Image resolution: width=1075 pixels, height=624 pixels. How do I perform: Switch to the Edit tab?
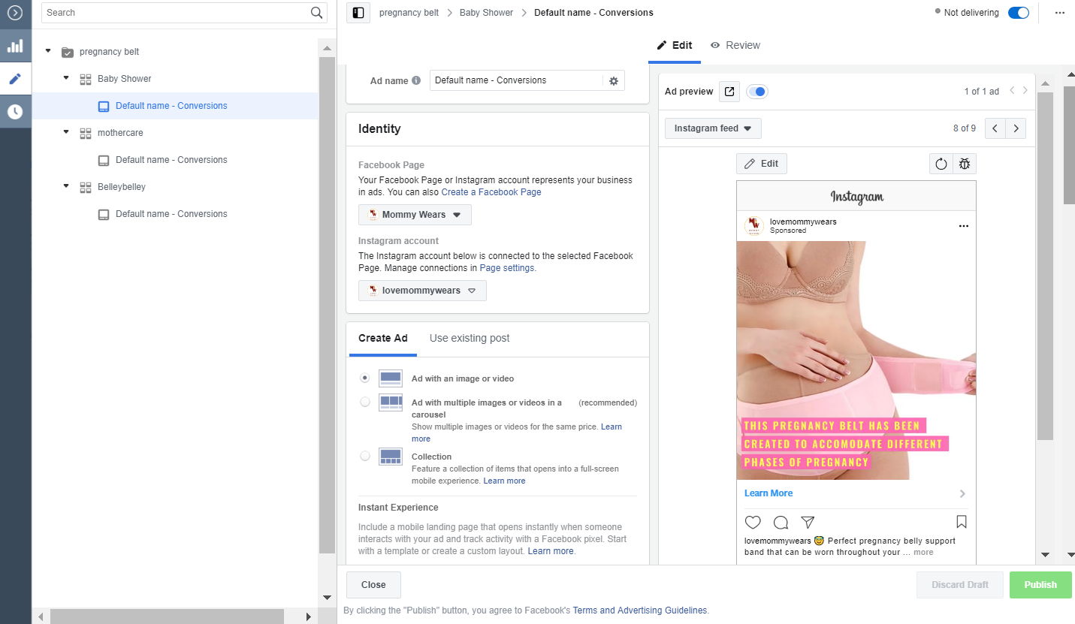675,45
